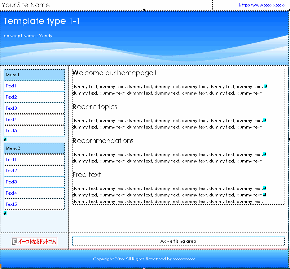Click the Copyright footer text
290x269 pixels.
coord(144,259)
